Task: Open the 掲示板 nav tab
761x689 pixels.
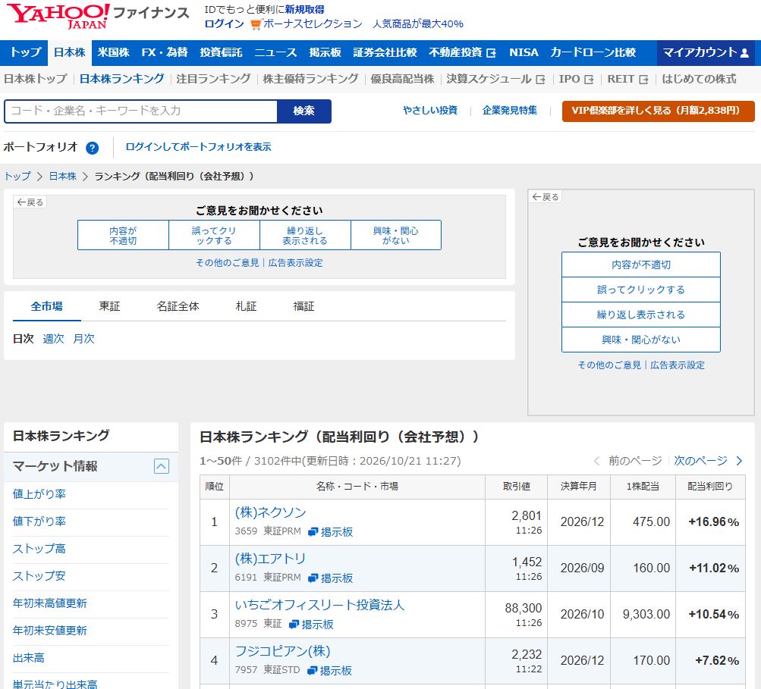Action: pos(325,52)
